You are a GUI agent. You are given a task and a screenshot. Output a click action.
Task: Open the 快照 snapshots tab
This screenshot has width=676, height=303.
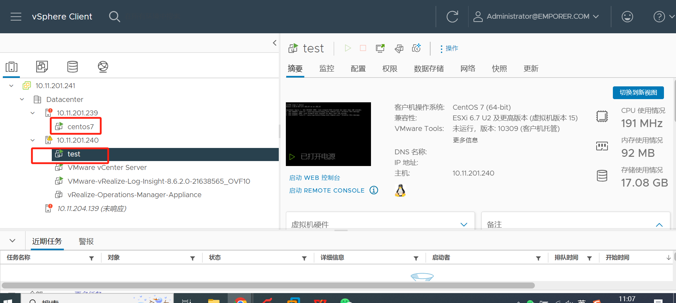499,69
